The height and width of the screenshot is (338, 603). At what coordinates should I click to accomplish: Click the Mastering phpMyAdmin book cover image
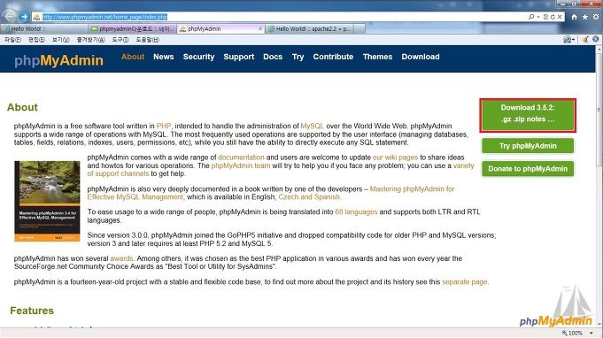[47, 201]
